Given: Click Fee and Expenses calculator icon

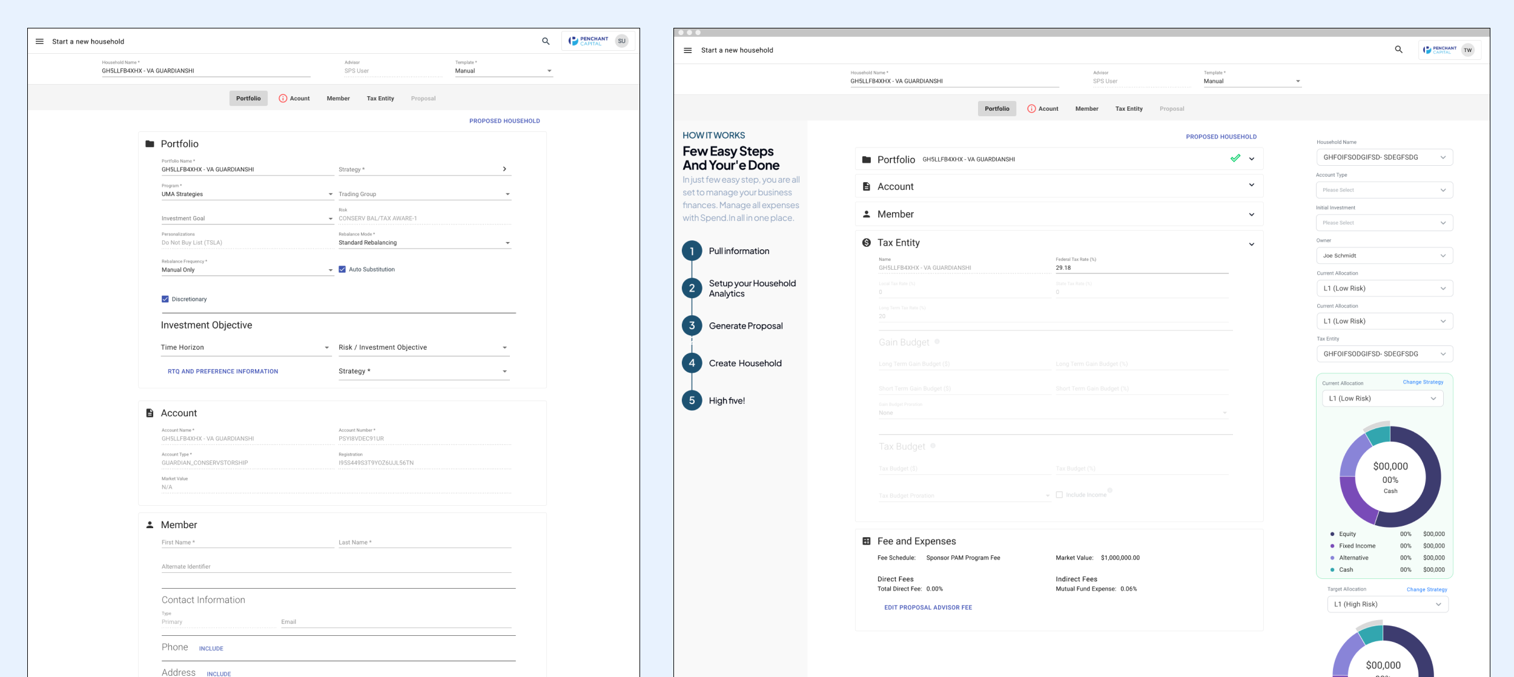Looking at the screenshot, I should (x=866, y=541).
